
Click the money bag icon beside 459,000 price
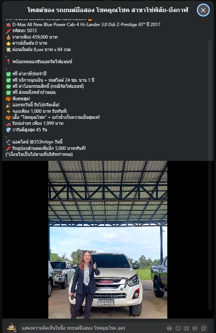tap(8, 37)
